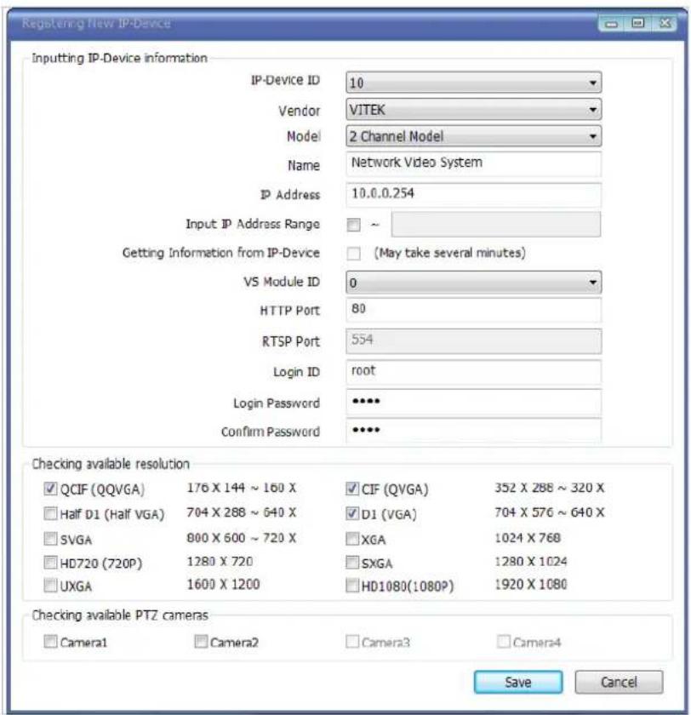This screenshot has height=715, width=691.
Task: Maximize the Registering New IP-Device window
Action: [x=638, y=23]
